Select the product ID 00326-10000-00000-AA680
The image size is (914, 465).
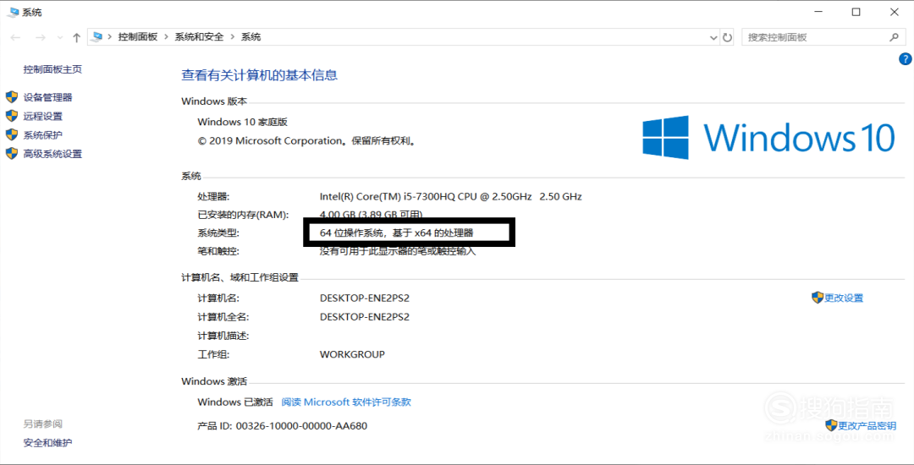coord(301,425)
